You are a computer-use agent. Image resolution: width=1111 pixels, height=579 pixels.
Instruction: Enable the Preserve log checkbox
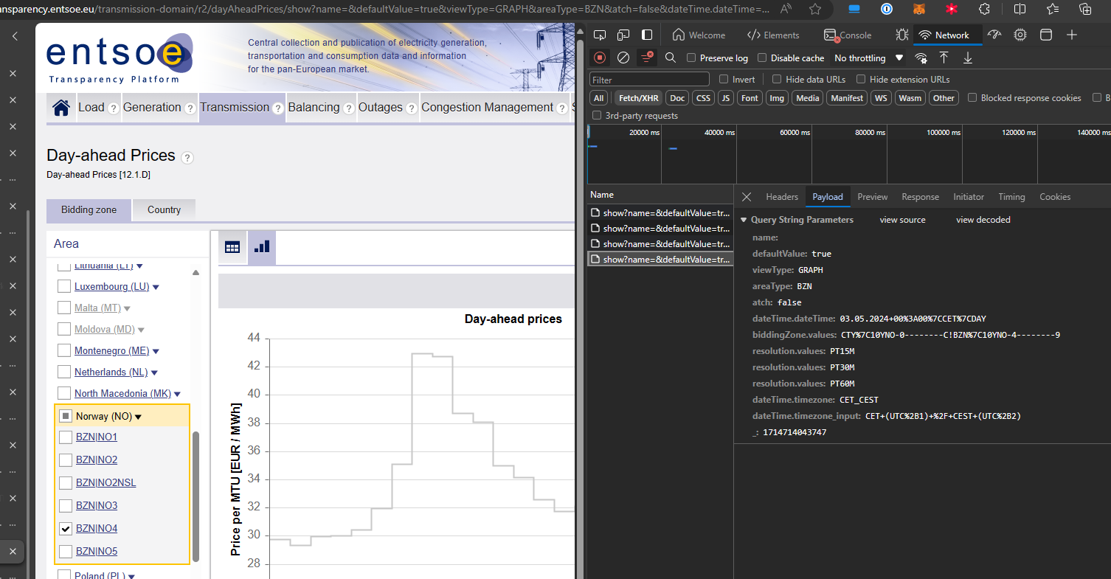(x=691, y=58)
